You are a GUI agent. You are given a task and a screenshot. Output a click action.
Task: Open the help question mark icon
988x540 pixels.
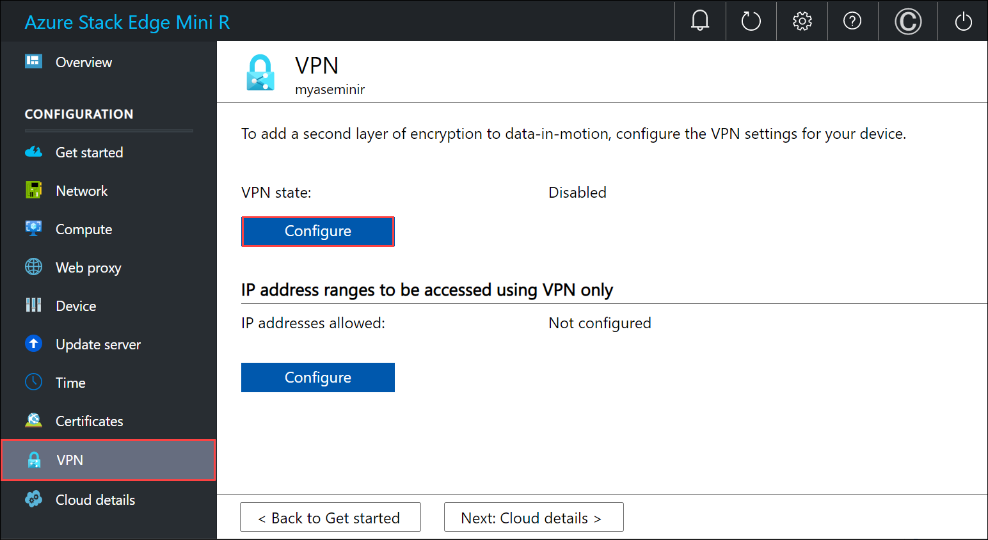tap(852, 20)
